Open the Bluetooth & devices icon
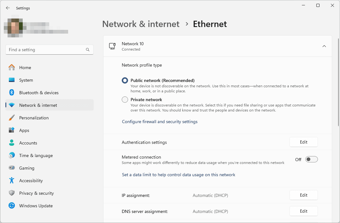 pyautogui.click(x=12, y=93)
